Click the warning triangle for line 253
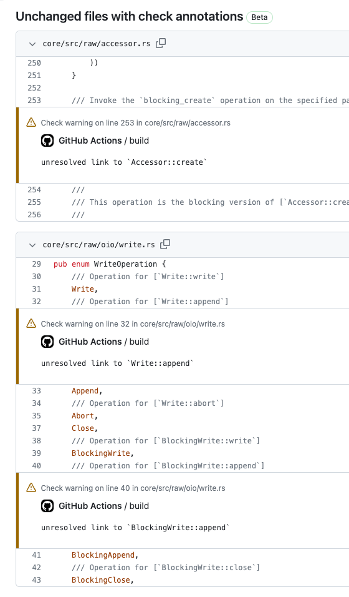 point(31,122)
